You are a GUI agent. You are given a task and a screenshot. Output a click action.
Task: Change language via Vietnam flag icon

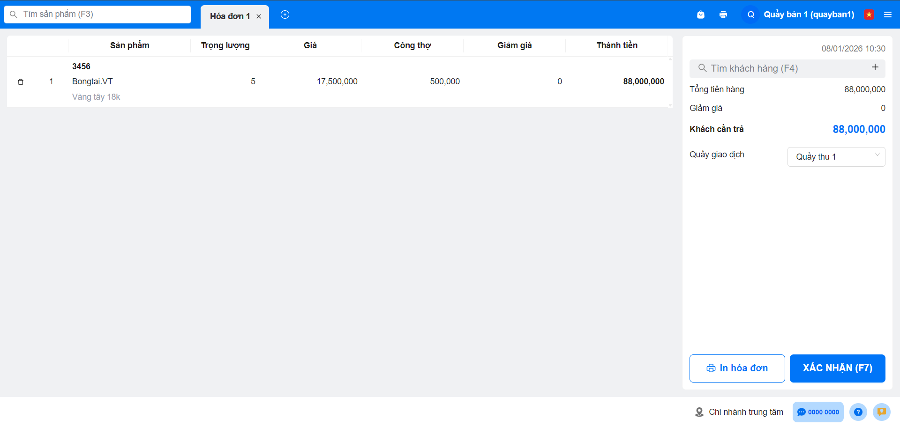point(869,15)
